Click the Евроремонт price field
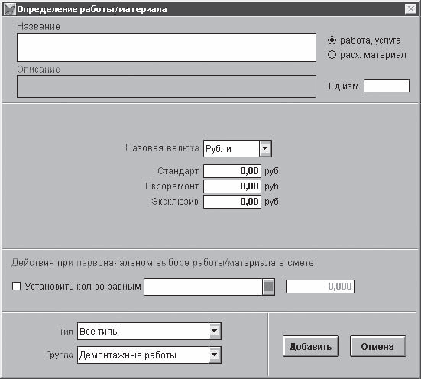The height and width of the screenshot is (379, 421). coord(232,186)
